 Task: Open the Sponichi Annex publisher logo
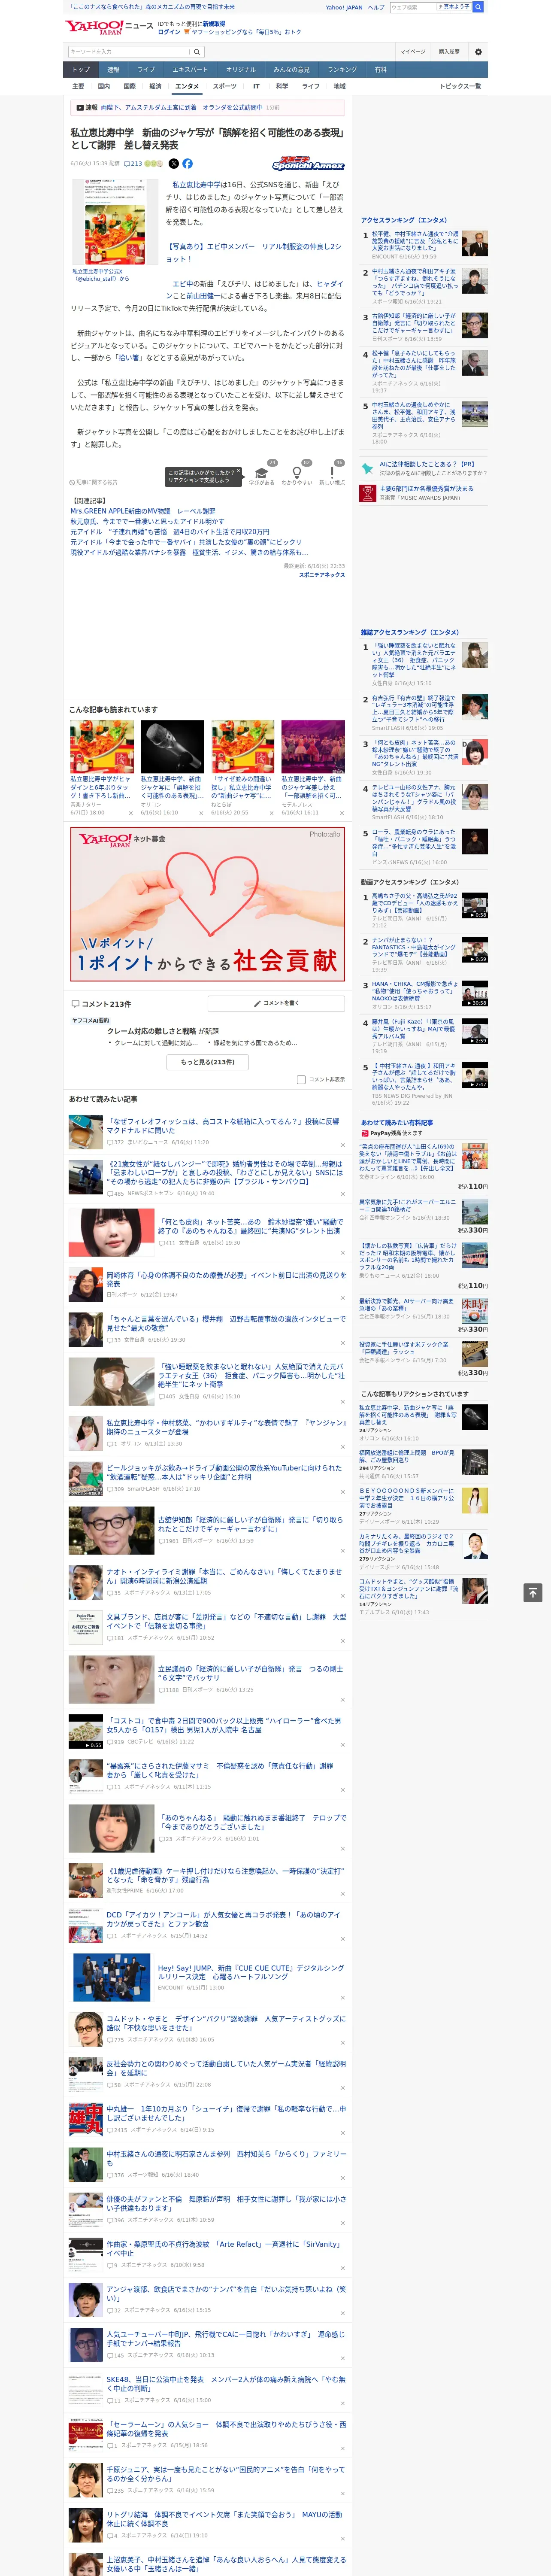308,163
